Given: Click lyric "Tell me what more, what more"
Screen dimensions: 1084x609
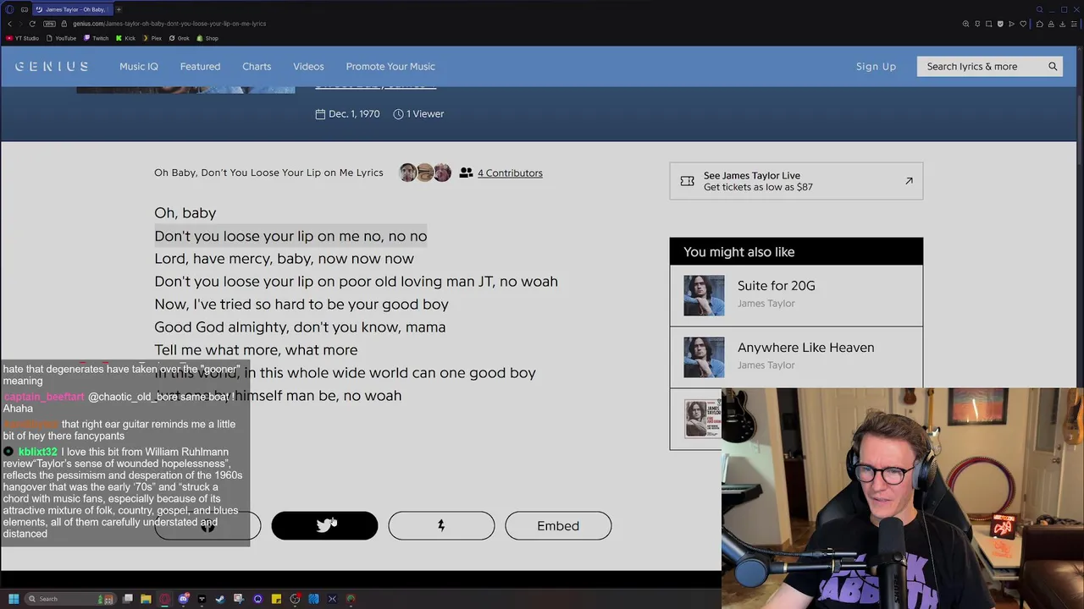Looking at the screenshot, I should [256, 350].
